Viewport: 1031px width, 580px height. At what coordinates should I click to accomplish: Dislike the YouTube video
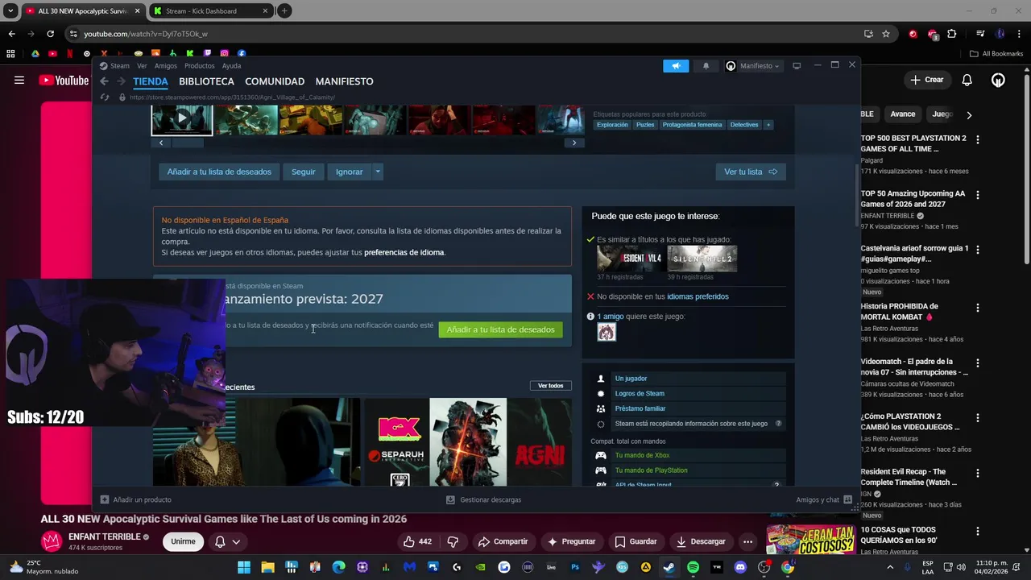(x=453, y=541)
